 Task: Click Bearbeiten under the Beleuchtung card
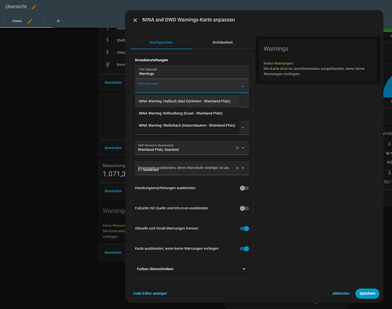113,191
